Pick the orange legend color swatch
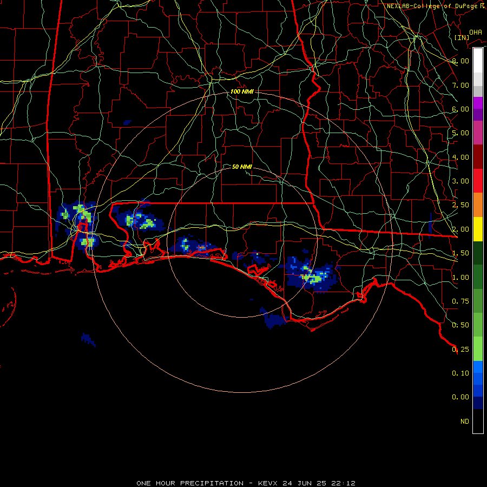This screenshot has height=487, width=487. (x=478, y=205)
